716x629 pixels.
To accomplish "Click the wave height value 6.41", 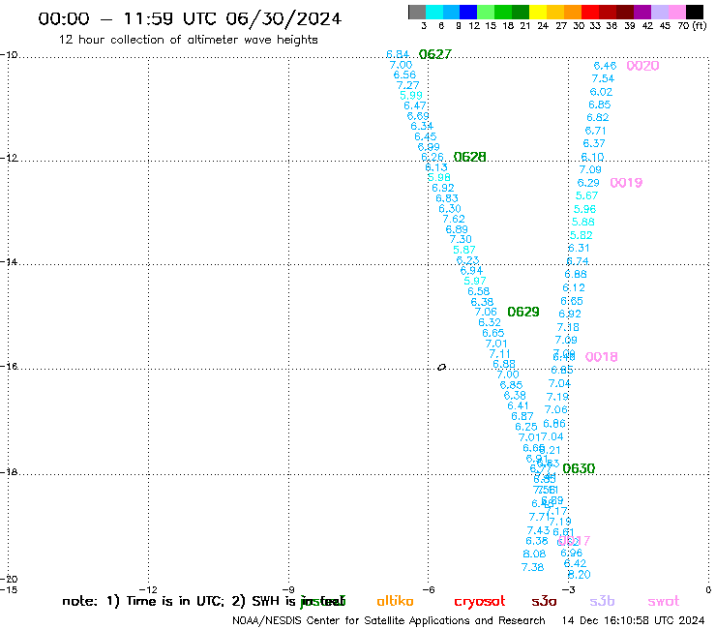I will (x=518, y=405).
